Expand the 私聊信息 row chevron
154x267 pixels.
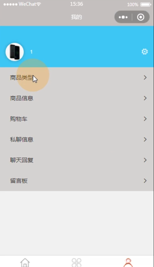145,139
